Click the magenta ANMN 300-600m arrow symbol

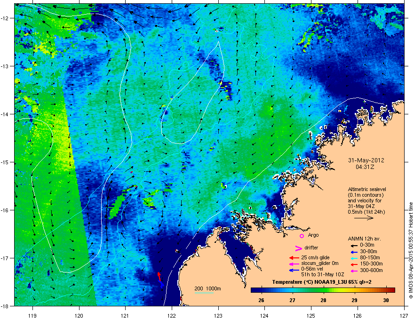click(x=354, y=271)
